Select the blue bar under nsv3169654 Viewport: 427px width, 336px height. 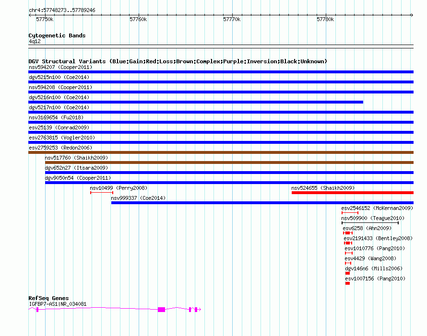point(221,122)
